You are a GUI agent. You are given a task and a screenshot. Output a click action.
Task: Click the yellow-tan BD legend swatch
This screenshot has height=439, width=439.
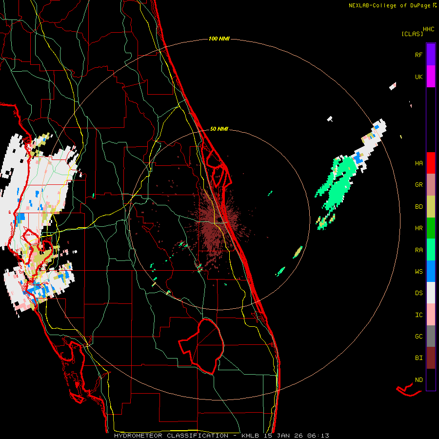[431, 207]
